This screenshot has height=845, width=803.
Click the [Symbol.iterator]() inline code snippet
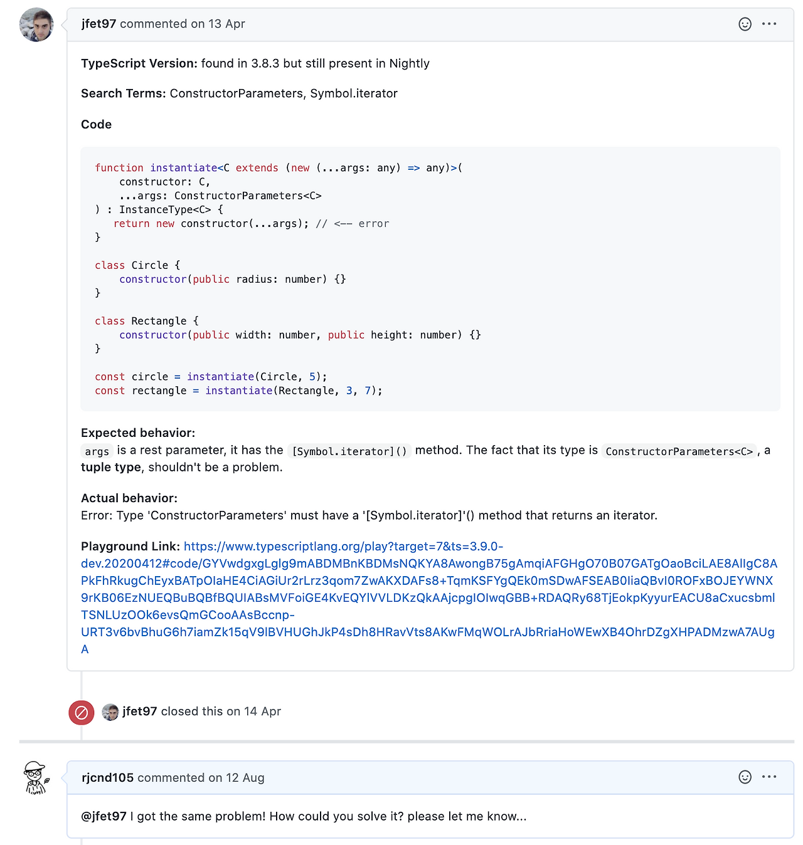(x=349, y=451)
